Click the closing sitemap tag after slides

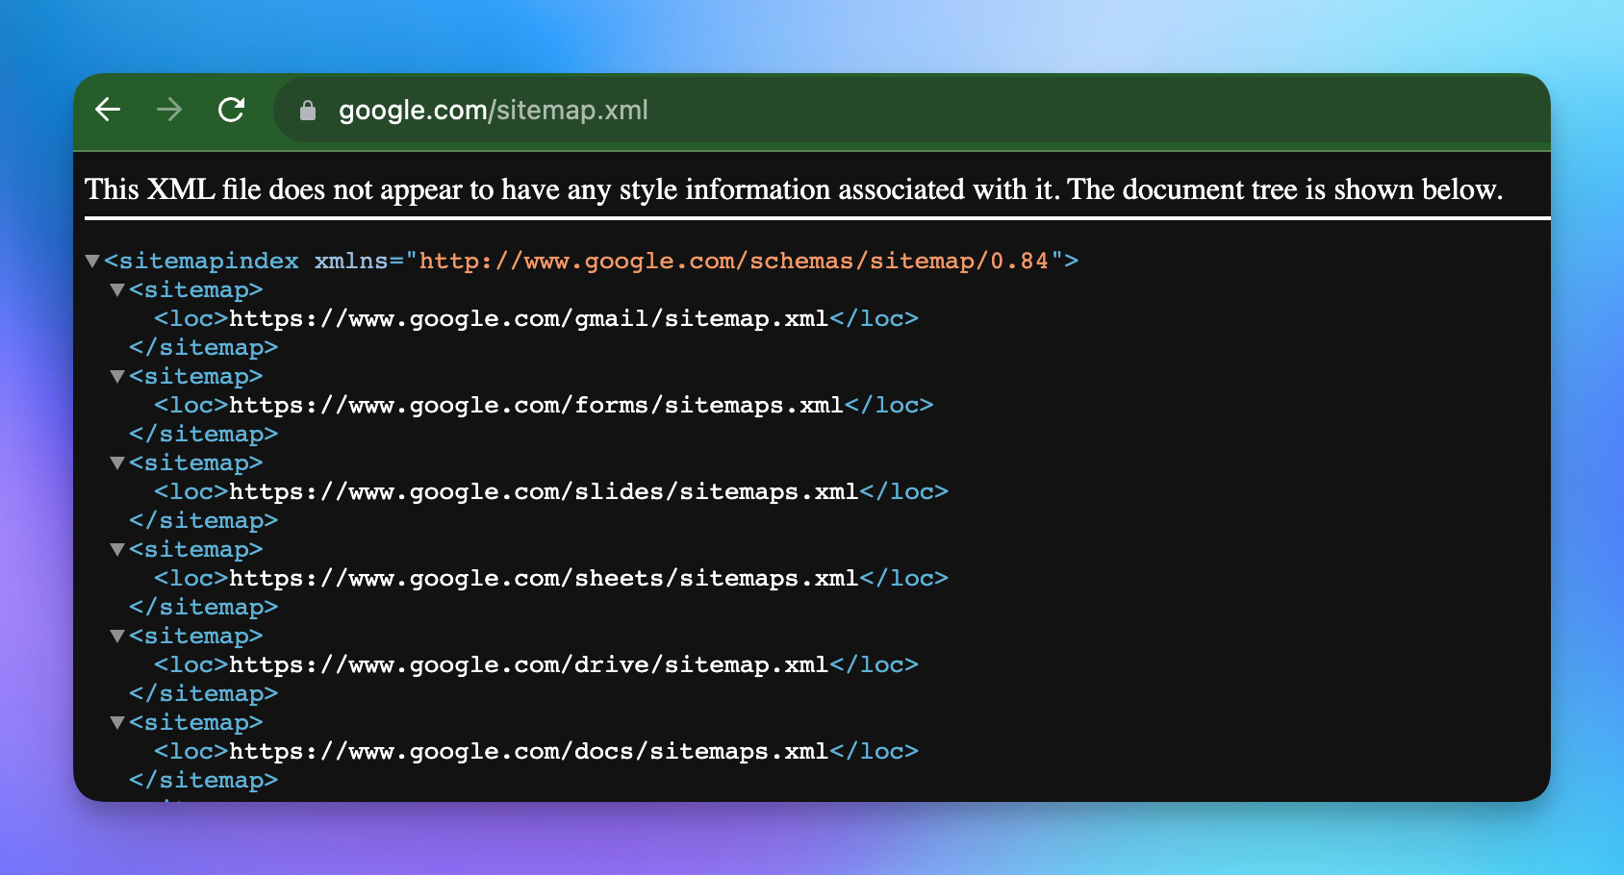(204, 521)
